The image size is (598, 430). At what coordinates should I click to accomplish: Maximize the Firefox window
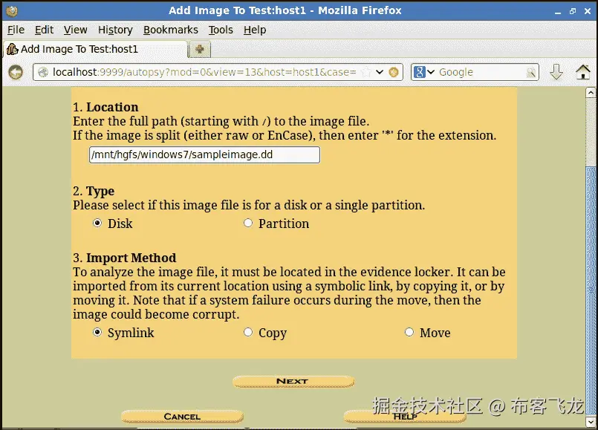coord(573,11)
